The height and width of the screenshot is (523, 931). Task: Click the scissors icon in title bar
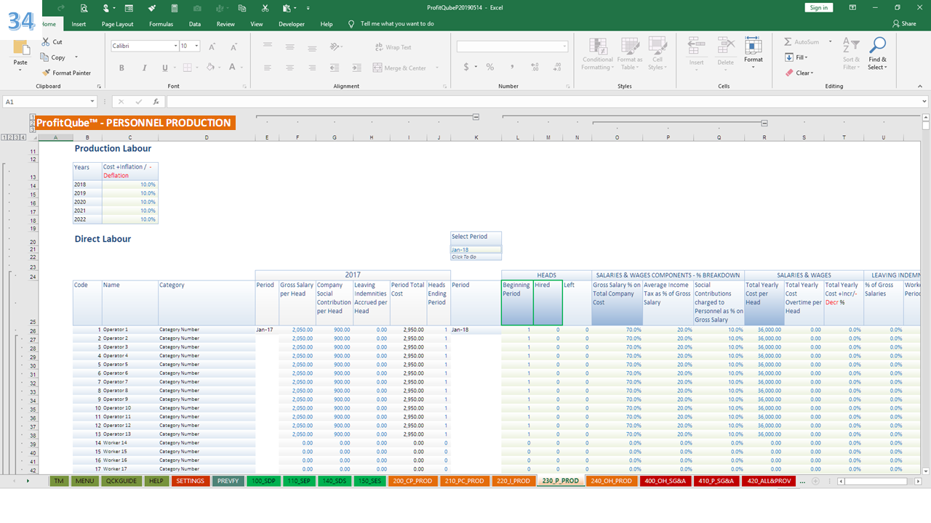click(x=265, y=8)
